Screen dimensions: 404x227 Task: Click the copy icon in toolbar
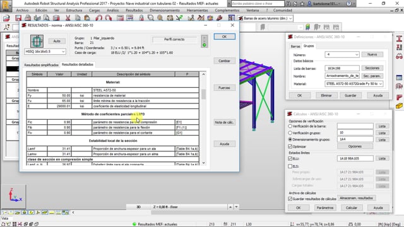78,18
